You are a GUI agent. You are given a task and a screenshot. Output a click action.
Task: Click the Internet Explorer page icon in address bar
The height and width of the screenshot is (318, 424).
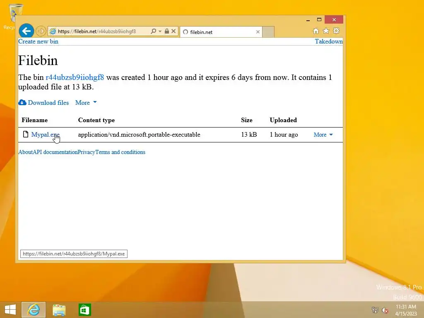(x=53, y=31)
